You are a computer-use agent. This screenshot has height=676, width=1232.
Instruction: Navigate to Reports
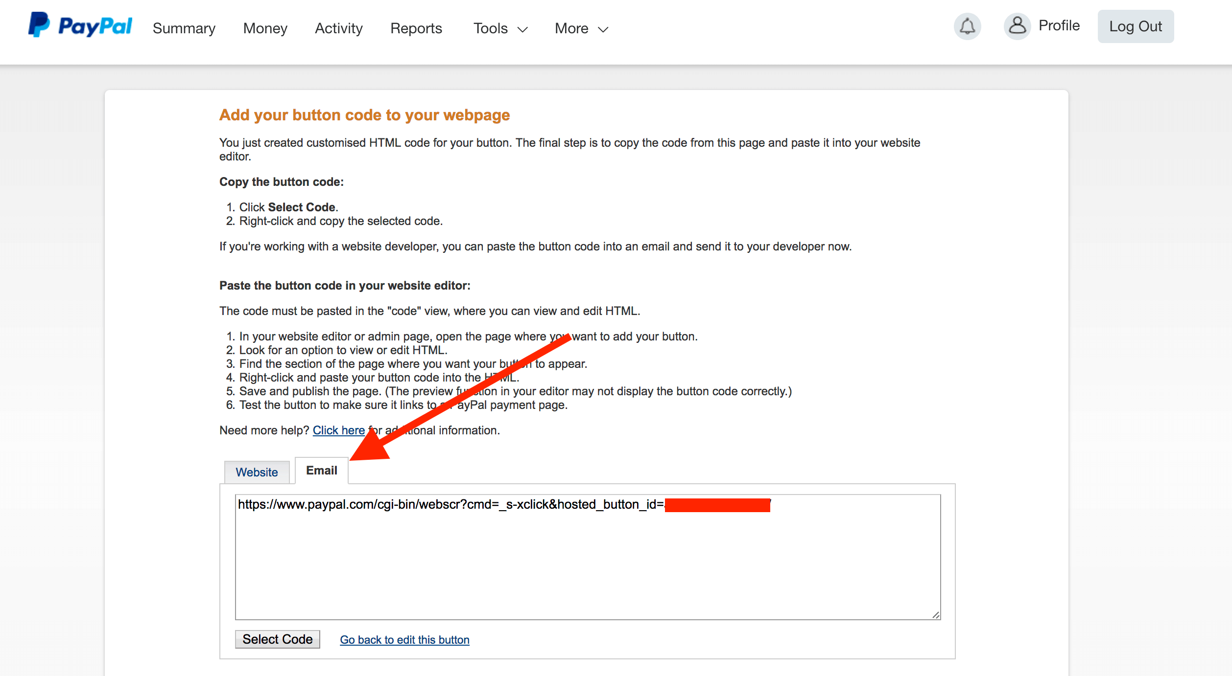tap(416, 28)
